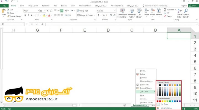
Task: Open Find & Select menu
Action: click(186, 13)
